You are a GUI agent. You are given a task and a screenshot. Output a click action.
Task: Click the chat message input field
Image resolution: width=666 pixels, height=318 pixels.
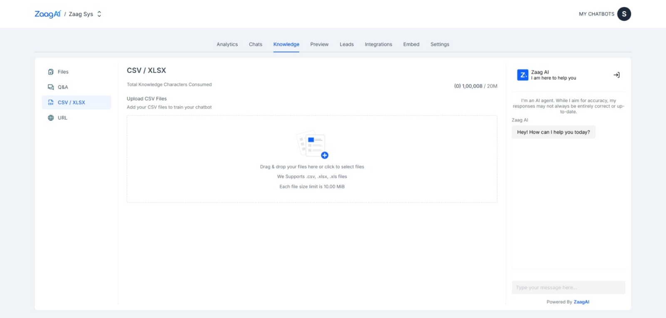coord(568,288)
